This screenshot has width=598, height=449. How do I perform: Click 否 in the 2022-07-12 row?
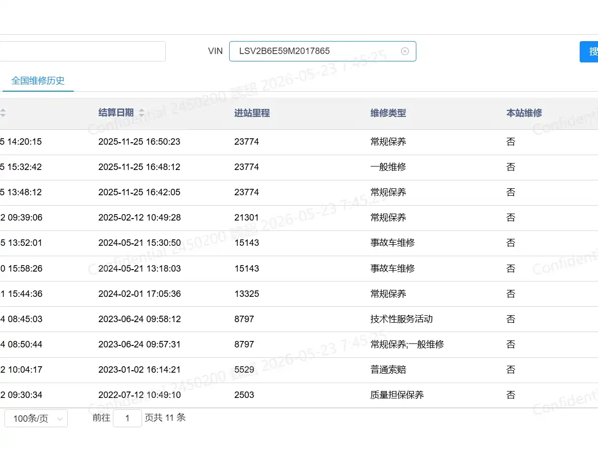coord(511,395)
